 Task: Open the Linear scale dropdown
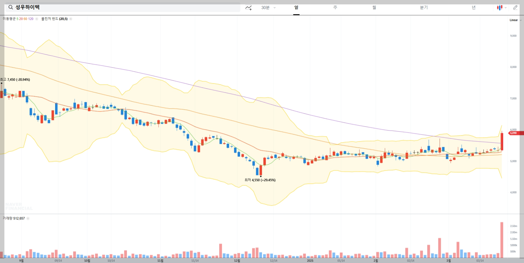[x=515, y=20]
